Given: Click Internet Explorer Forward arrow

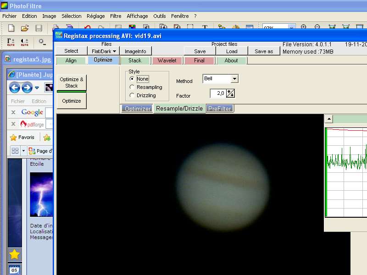Looking at the screenshot, I should [27, 88].
